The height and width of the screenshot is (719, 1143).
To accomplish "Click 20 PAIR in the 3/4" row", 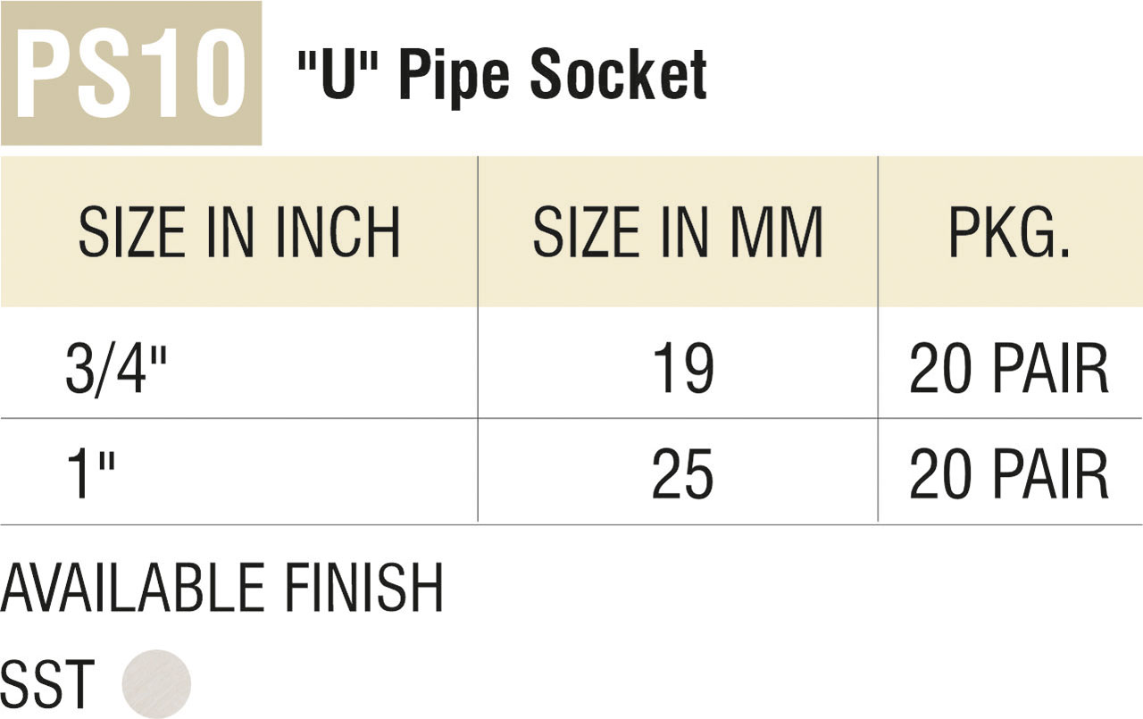I will 1009,368.
